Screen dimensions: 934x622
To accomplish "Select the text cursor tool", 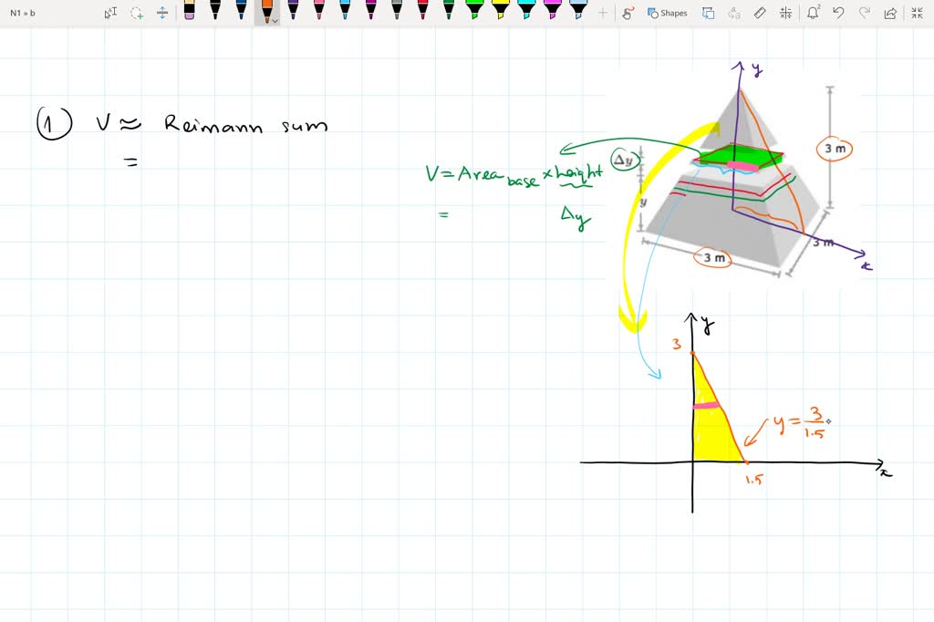I will click(110, 13).
